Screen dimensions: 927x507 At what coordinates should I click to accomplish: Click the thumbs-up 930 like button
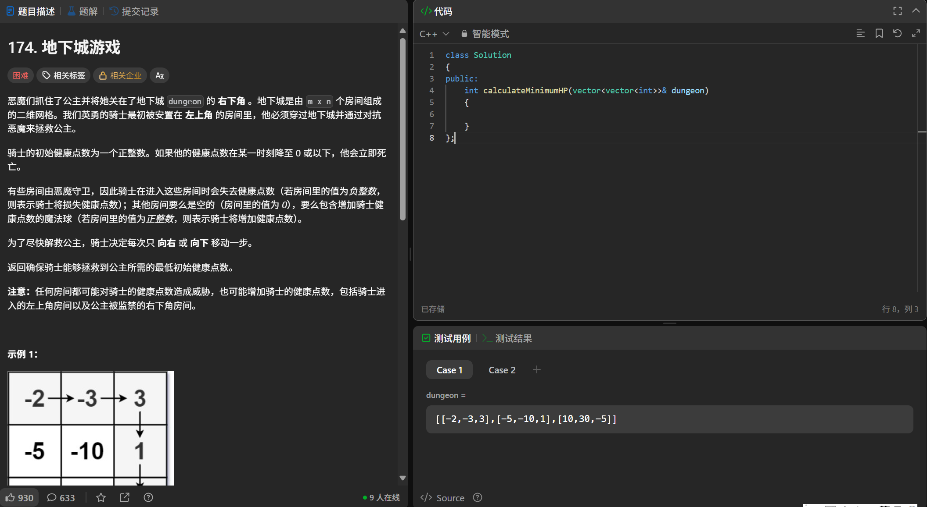click(19, 497)
